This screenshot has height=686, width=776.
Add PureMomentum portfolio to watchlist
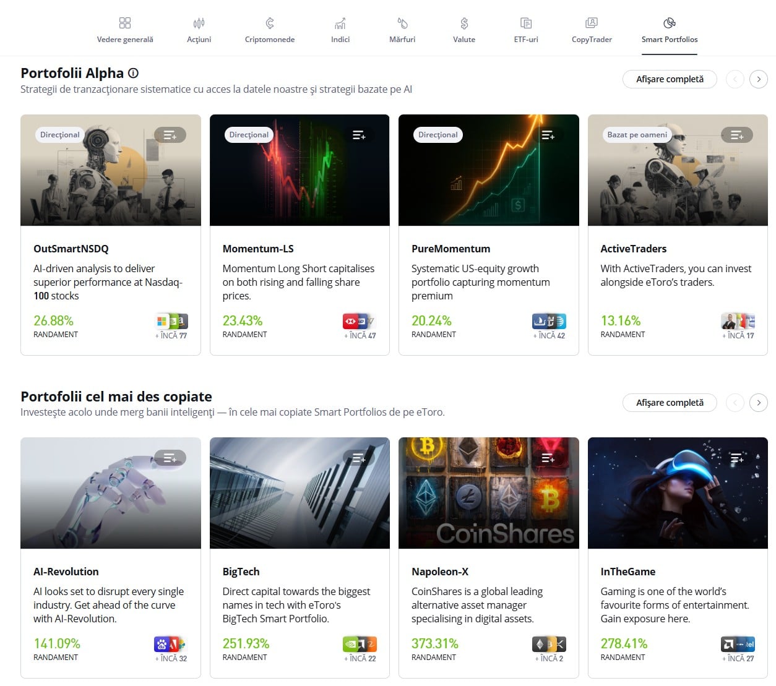pyautogui.click(x=548, y=135)
